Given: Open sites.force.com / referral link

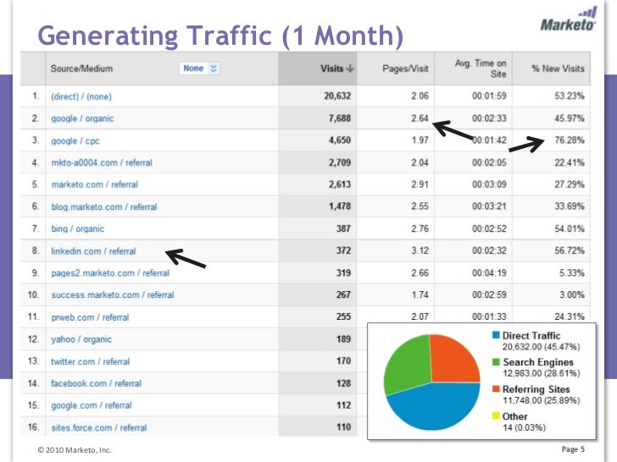Looking at the screenshot, I should (x=99, y=427).
